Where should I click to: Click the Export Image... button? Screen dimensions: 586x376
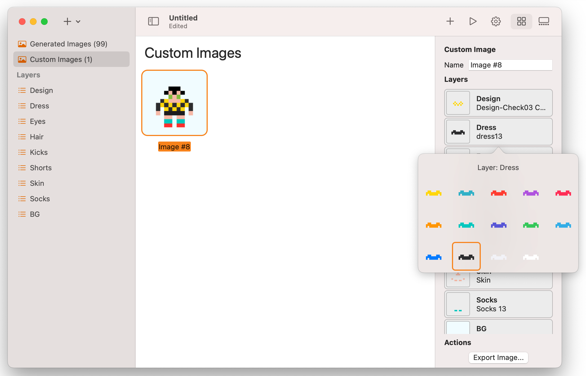498,357
